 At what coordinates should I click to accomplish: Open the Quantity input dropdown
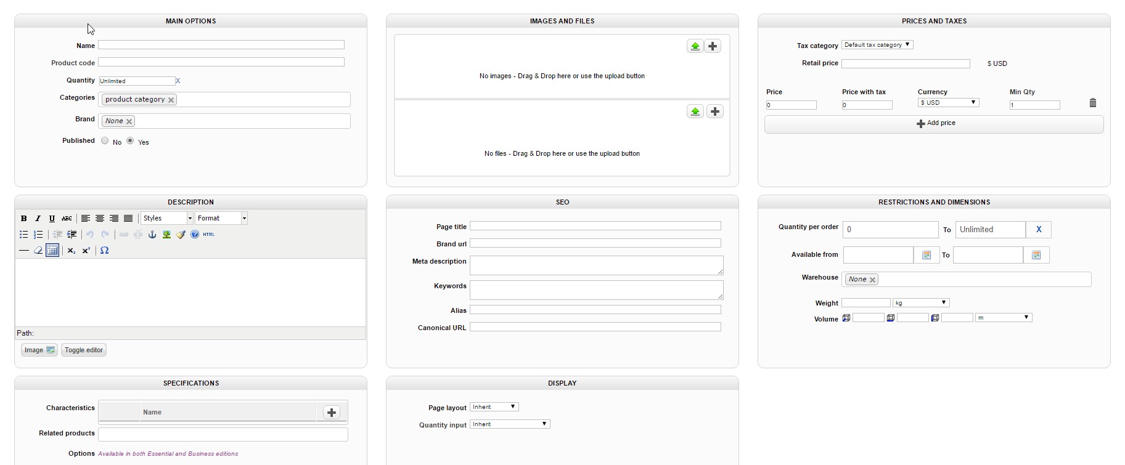point(510,424)
